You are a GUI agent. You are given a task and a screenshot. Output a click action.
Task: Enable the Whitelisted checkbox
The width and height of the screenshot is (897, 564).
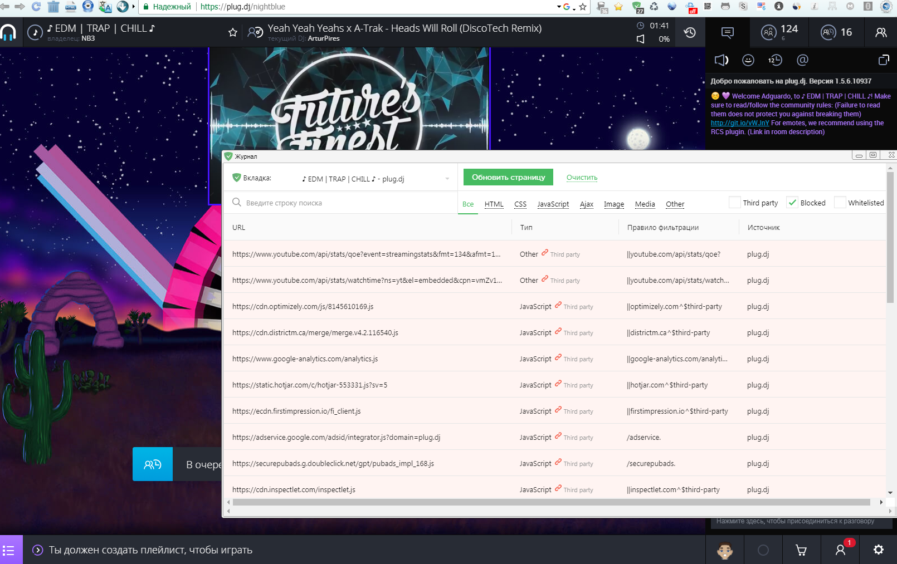(x=840, y=203)
